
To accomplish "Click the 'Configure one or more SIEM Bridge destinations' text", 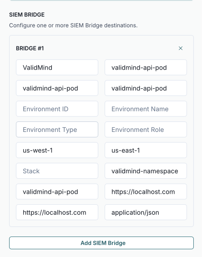I will click(x=73, y=25).
